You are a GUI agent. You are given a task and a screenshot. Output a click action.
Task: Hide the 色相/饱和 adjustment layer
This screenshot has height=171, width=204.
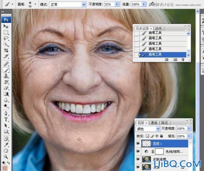(x=138, y=152)
